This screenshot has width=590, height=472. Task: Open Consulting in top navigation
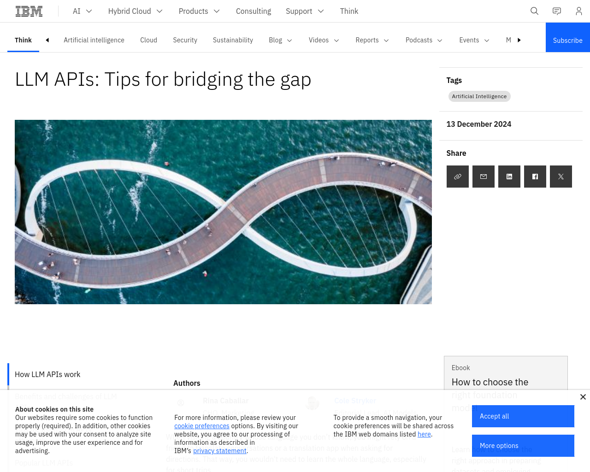(254, 11)
